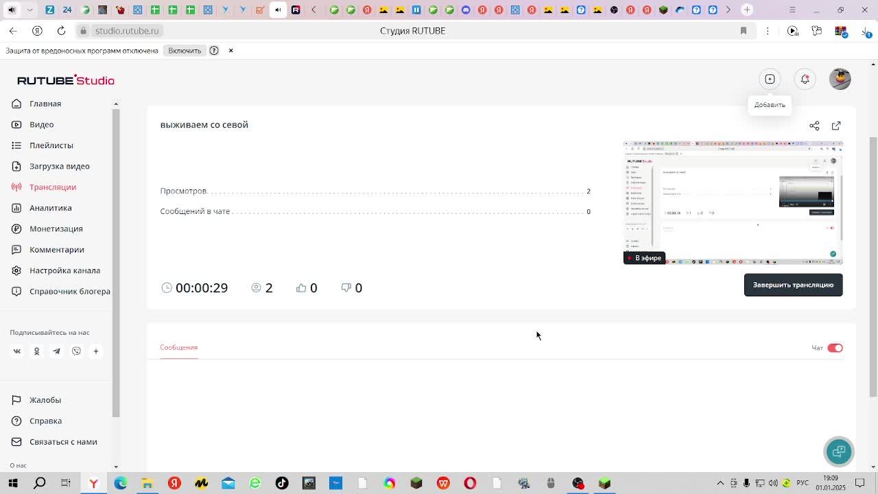Click the chart icon beside Аналитика

tap(16, 208)
